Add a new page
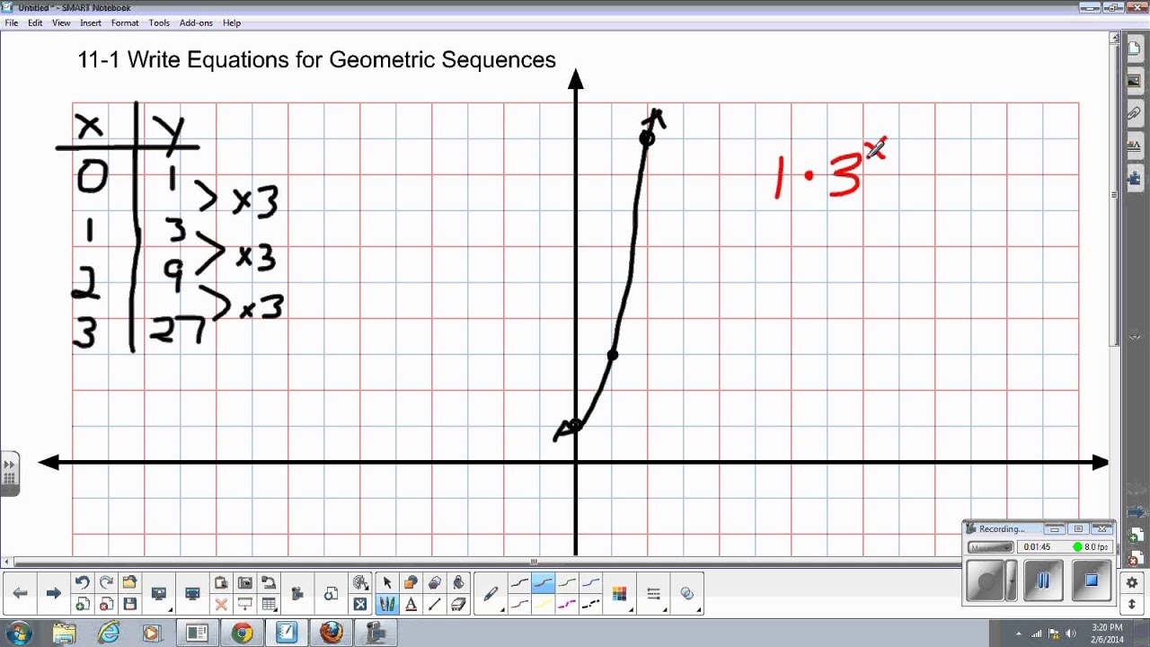 click(82, 604)
